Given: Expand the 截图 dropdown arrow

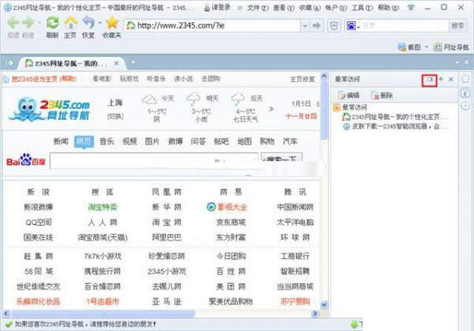Looking at the screenshot, I should (x=427, y=47).
